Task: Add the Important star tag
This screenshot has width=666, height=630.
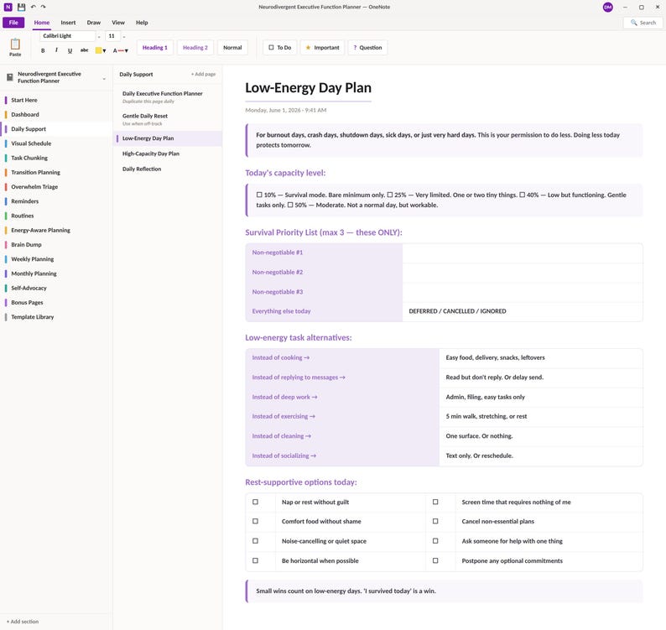Action: pyautogui.click(x=322, y=48)
